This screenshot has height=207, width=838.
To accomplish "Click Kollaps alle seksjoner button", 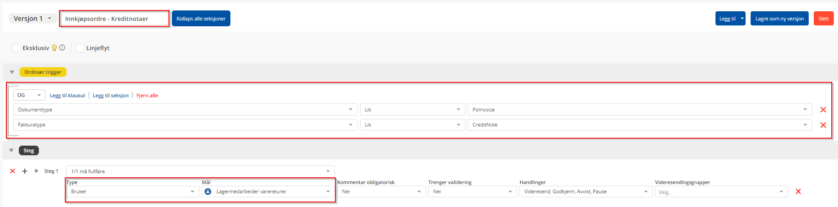I will (x=201, y=18).
